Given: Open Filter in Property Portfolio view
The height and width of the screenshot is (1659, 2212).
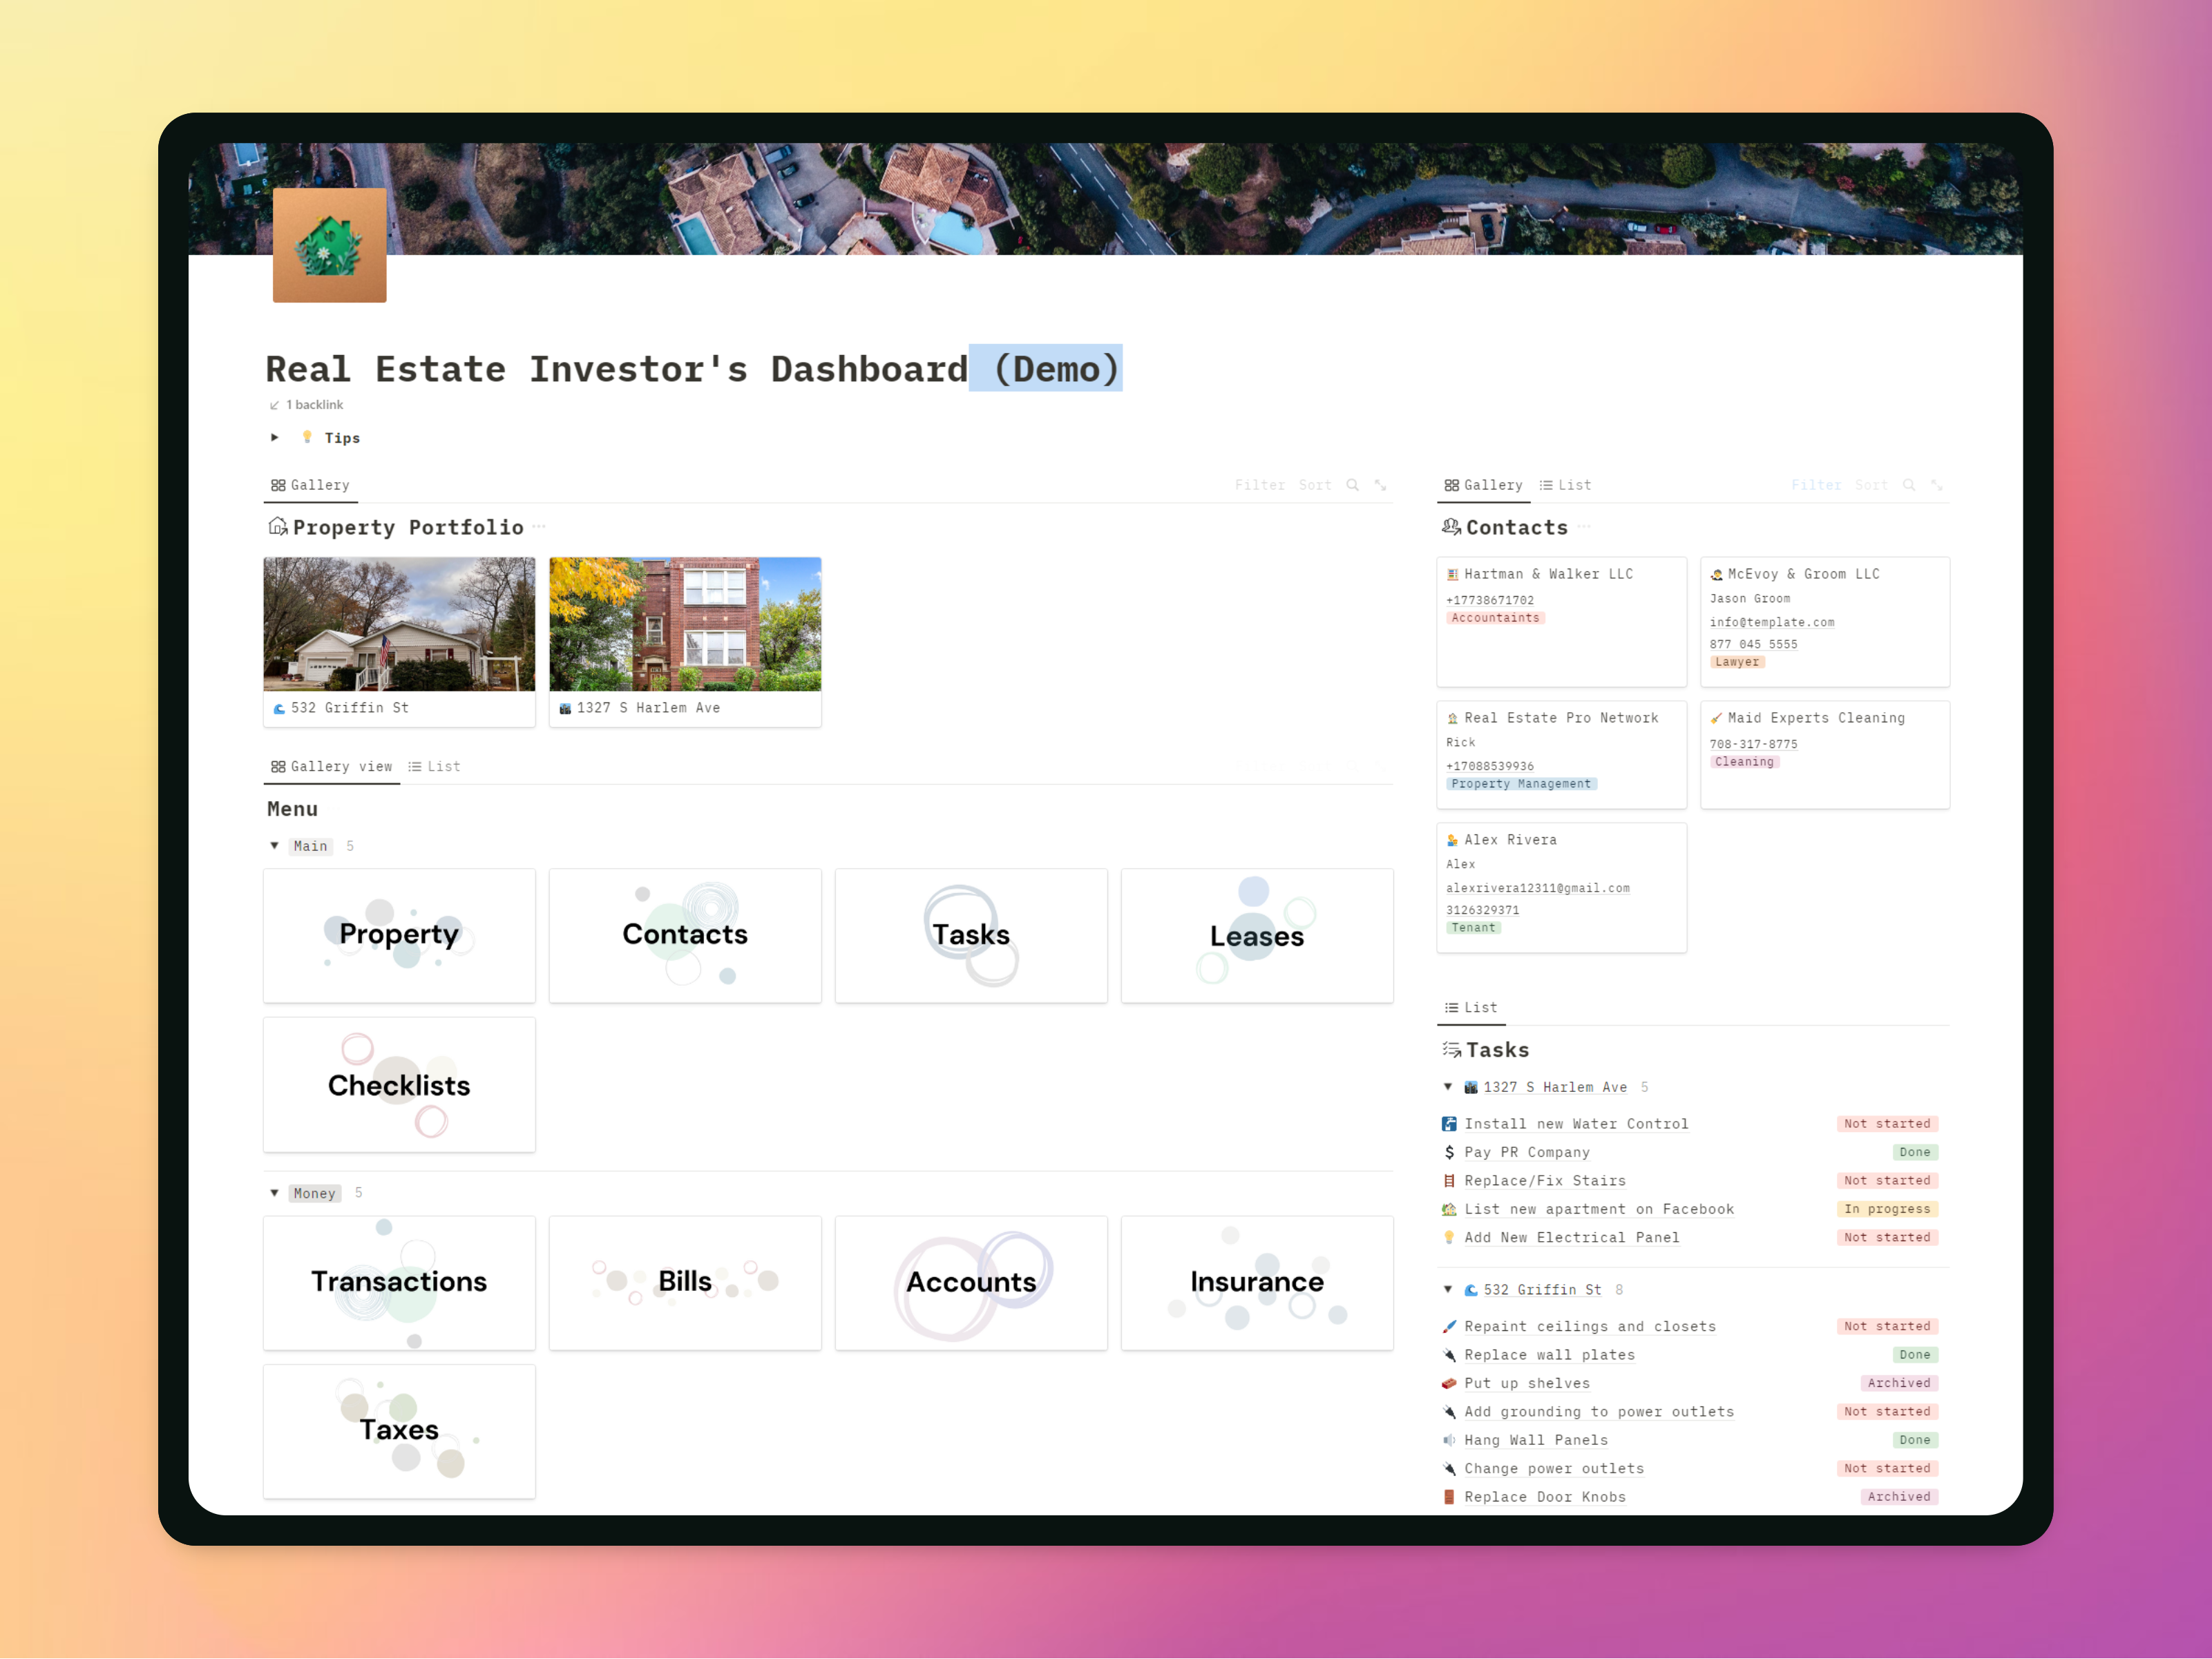Looking at the screenshot, I should tap(1259, 485).
